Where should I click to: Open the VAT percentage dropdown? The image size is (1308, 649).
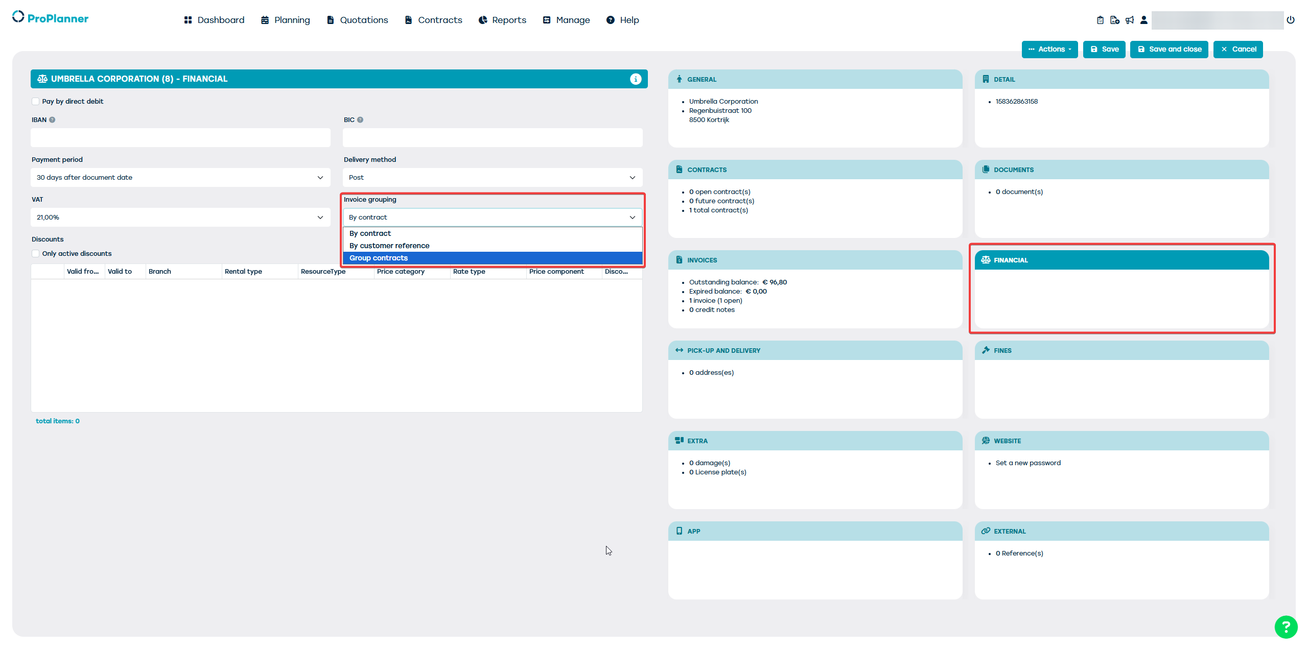click(x=180, y=218)
